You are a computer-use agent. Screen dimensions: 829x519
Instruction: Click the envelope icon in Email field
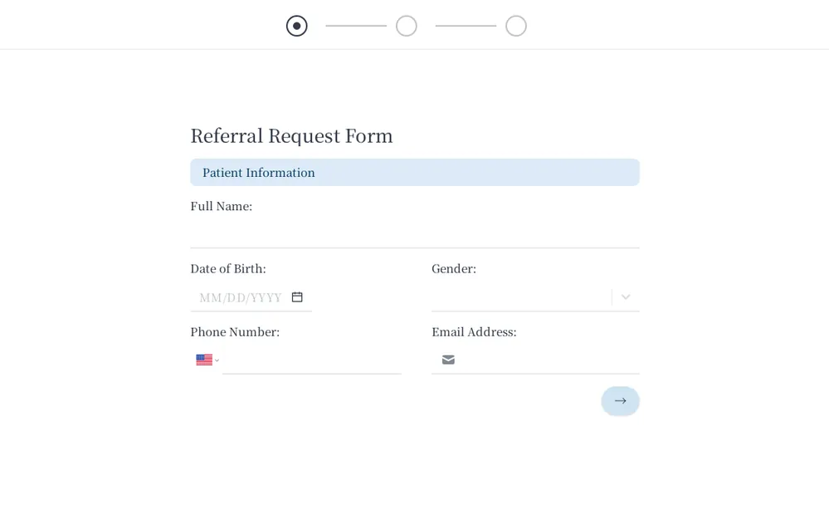point(448,360)
